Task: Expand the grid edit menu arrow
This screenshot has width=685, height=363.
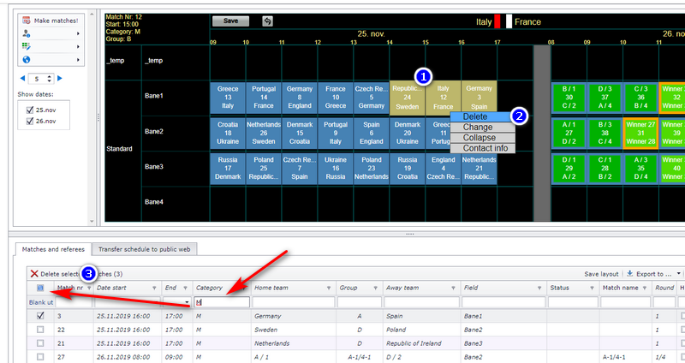Action: click(x=78, y=46)
